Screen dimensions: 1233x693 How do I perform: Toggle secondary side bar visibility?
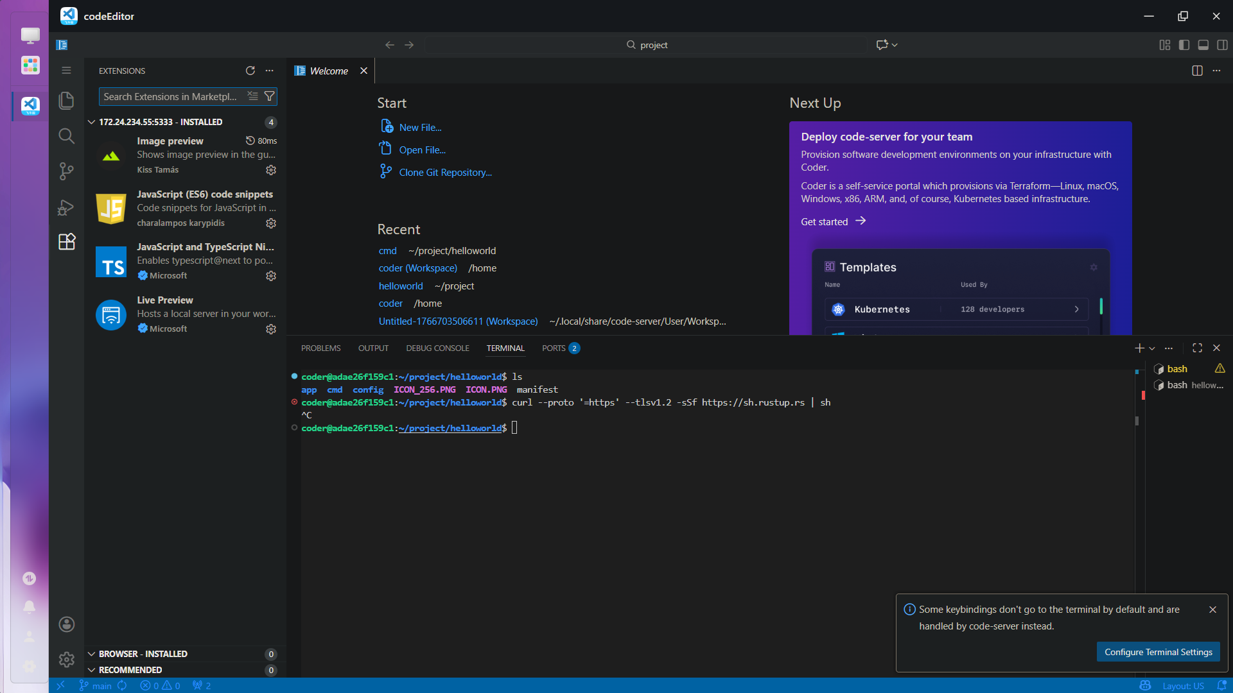[1222, 45]
